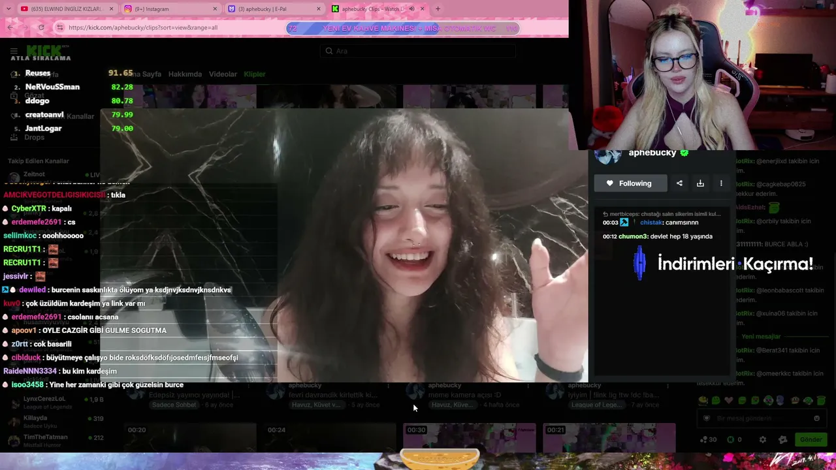The width and height of the screenshot is (836, 470).
Task: Share the clip with the share icon
Action: pos(679,183)
